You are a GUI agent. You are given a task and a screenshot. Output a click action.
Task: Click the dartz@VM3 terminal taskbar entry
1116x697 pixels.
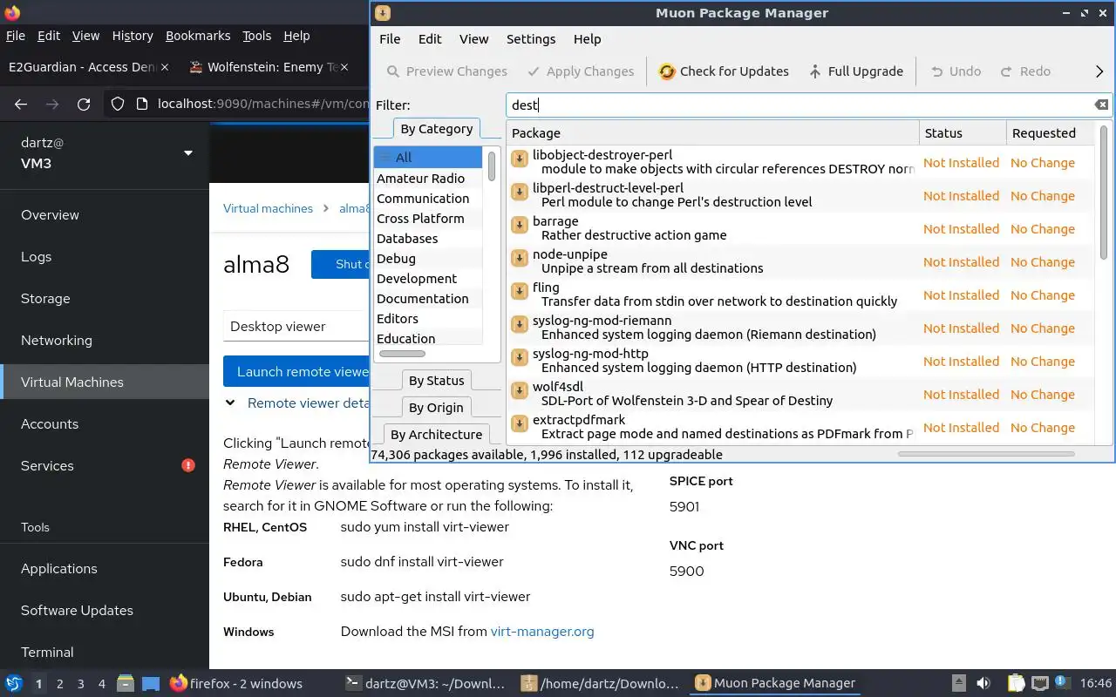(x=425, y=683)
